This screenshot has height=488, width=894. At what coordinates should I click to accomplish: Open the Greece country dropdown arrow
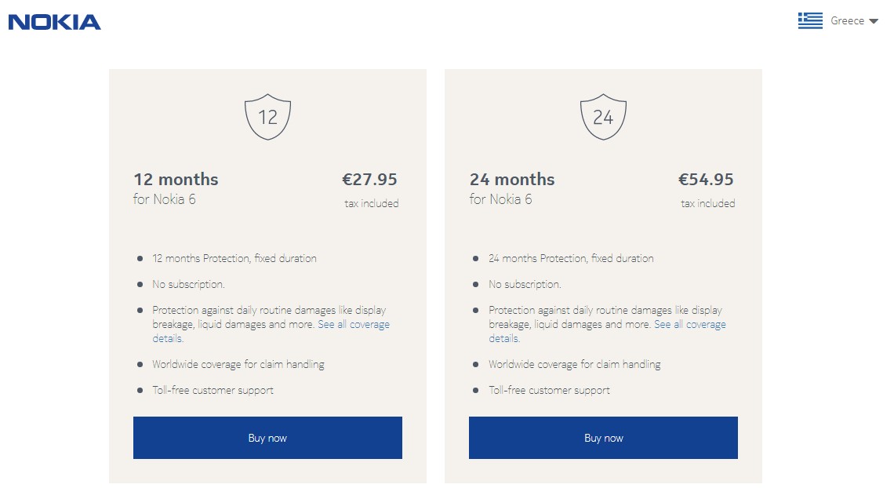point(874,22)
